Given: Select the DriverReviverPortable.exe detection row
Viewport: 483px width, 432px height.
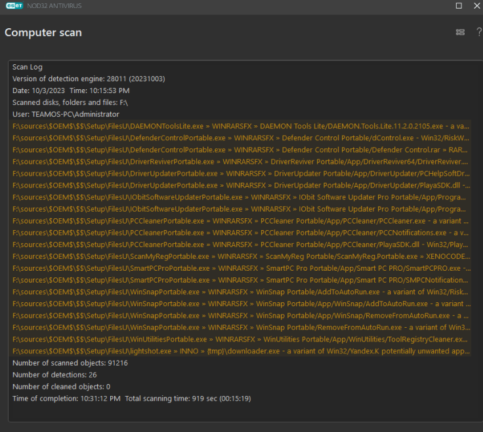Looking at the screenshot, I should pyautogui.click(x=241, y=161).
